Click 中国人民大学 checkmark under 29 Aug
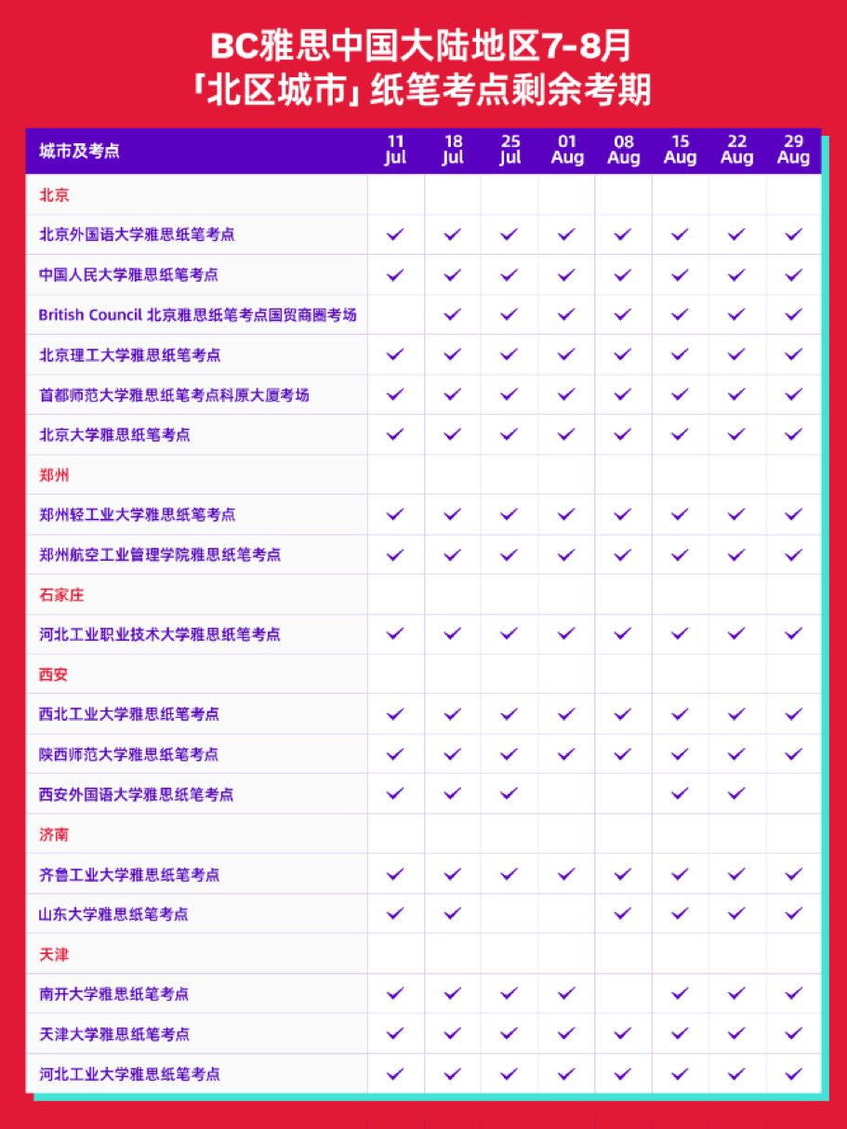Screen dimensions: 847x1129 (793, 275)
